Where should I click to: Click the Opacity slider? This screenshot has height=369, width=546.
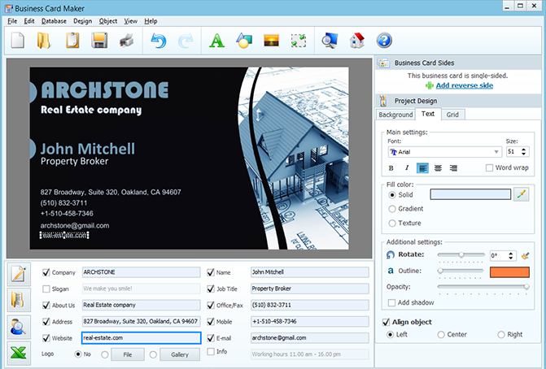coord(483,287)
